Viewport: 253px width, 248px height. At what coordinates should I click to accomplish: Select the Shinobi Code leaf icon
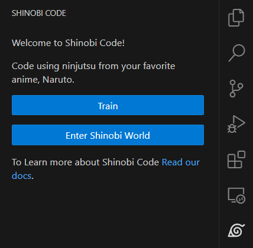pyautogui.click(x=236, y=230)
